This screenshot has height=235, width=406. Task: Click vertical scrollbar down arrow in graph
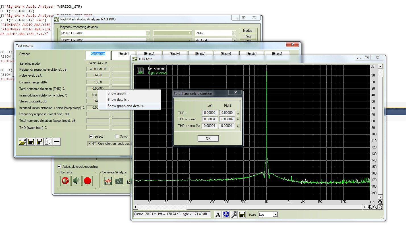(380, 197)
